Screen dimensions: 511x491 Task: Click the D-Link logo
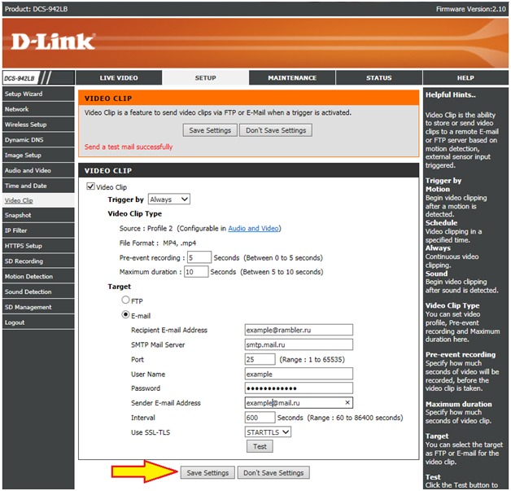point(54,42)
